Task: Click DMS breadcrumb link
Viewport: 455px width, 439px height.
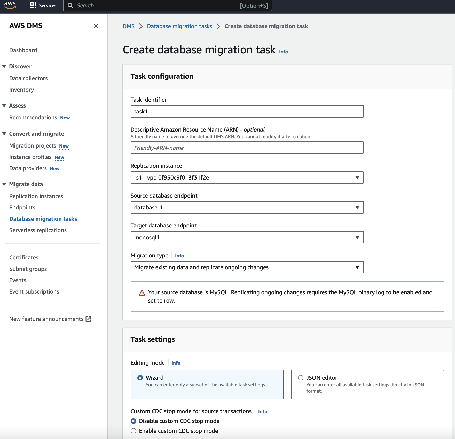Action: click(129, 26)
